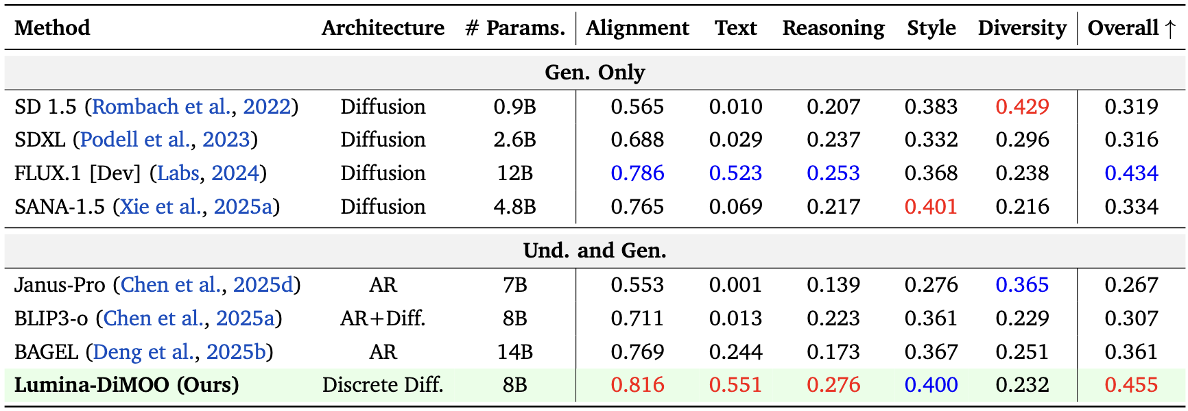Select the Architecture column header
Screen dimensions: 1188x411
tap(383, 28)
